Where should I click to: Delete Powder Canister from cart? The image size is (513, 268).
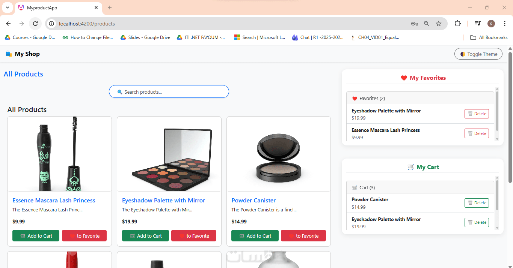[x=477, y=203]
